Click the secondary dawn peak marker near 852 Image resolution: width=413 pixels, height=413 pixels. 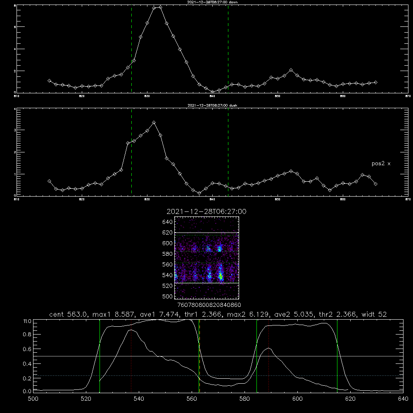point(291,70)
